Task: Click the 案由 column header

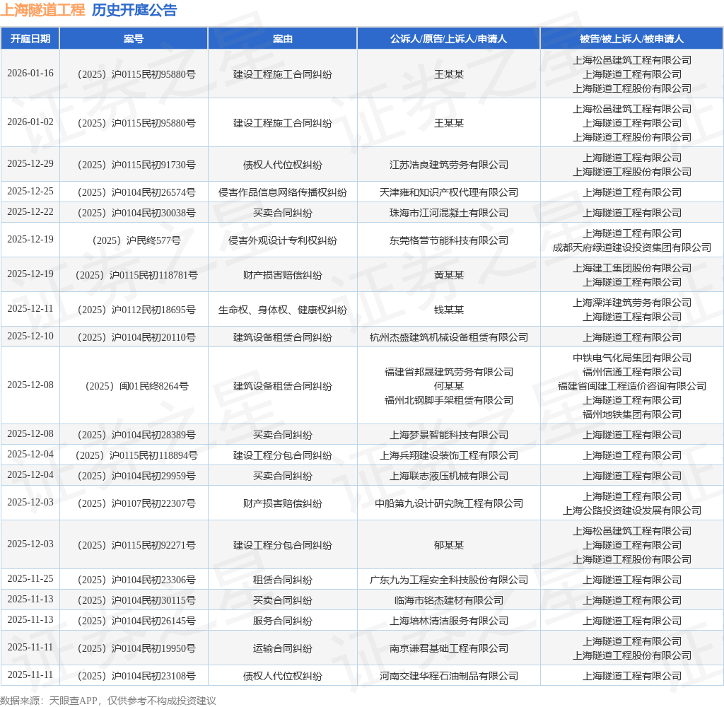Action: [x=283, y=39]
